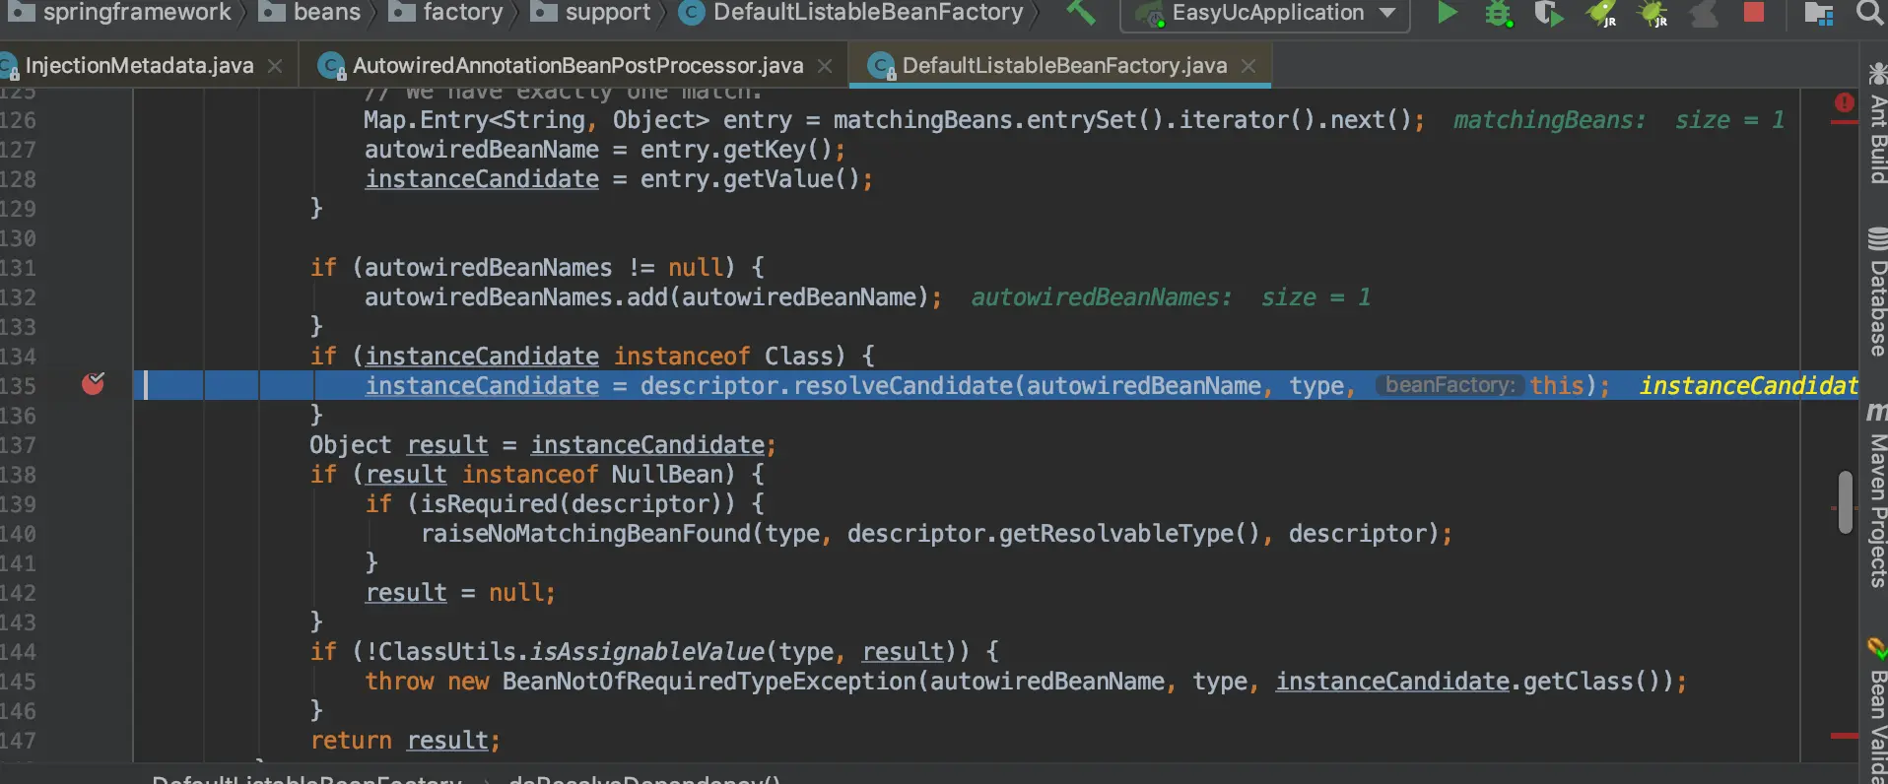
Task: Click class icon on AutowiredAnnotationBeanPostProcessor.java tab
Action: (x=331, y=66)
